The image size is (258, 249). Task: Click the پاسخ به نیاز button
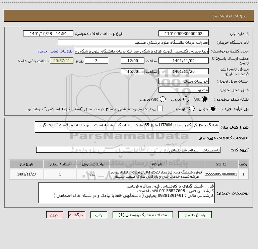coord(195,215)
